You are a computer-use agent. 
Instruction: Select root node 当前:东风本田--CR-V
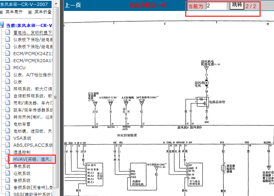click(29, 25)
